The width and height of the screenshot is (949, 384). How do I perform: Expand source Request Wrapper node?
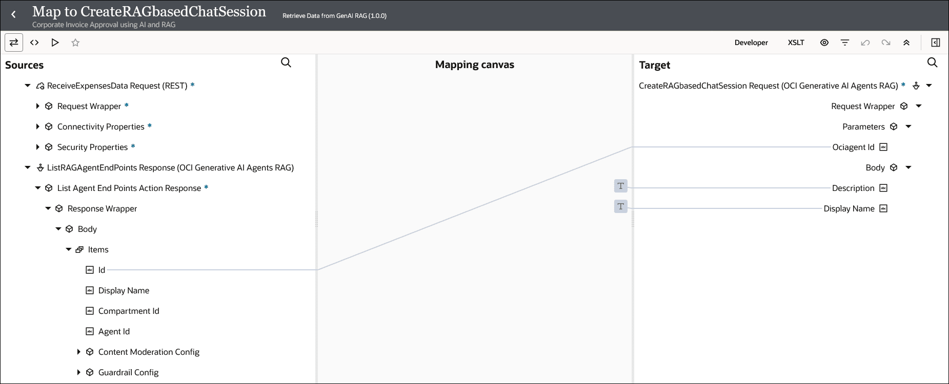tap(37, 106)
